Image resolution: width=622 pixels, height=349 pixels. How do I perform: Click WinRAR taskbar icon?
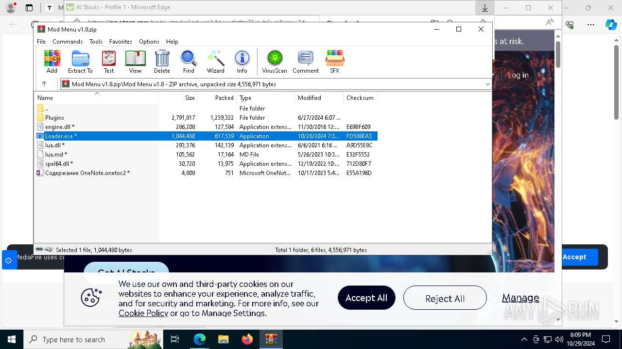click(271, 339)
